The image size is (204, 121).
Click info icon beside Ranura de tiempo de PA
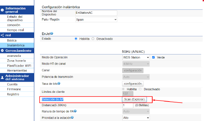tap(75, 111)
